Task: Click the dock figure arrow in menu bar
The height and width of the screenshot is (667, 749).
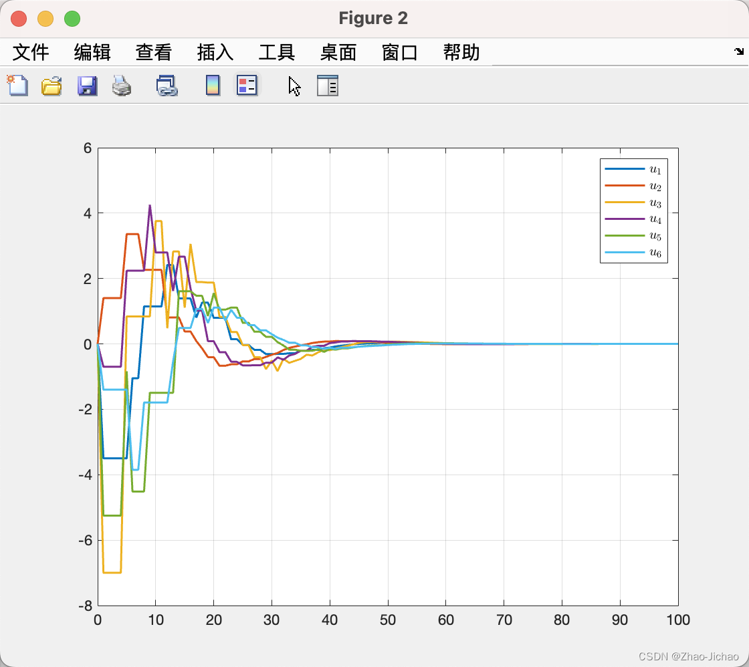Action: click(x=739, y=51)
